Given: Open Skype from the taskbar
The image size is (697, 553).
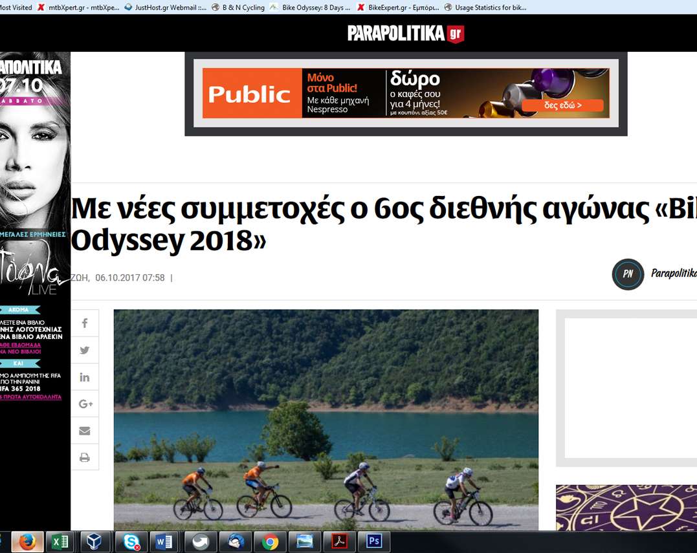Looking at the screenshot, I should coord(131,542).
